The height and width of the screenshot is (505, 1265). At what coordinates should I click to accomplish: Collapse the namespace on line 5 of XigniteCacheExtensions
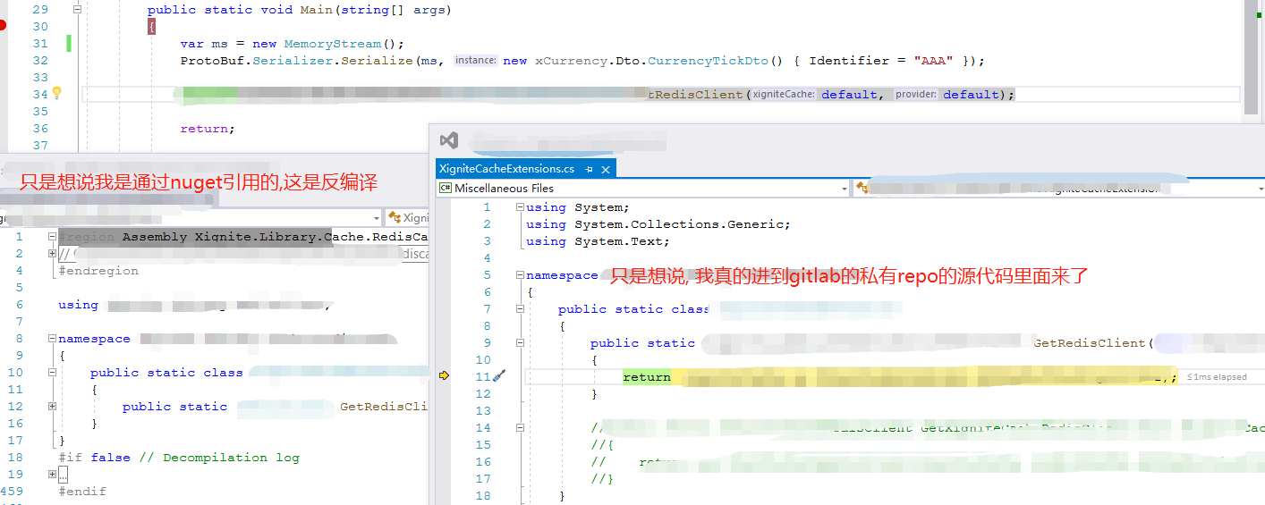coord(521,275)
